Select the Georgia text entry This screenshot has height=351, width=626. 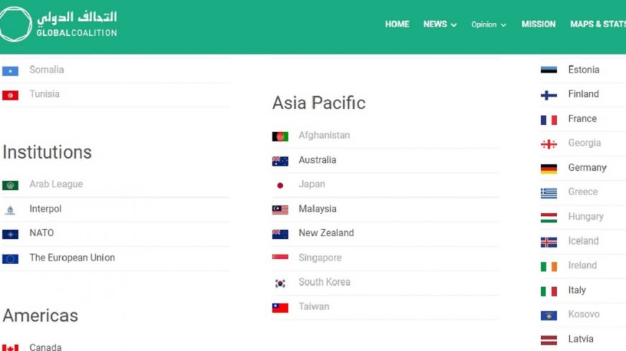(584, 143)
